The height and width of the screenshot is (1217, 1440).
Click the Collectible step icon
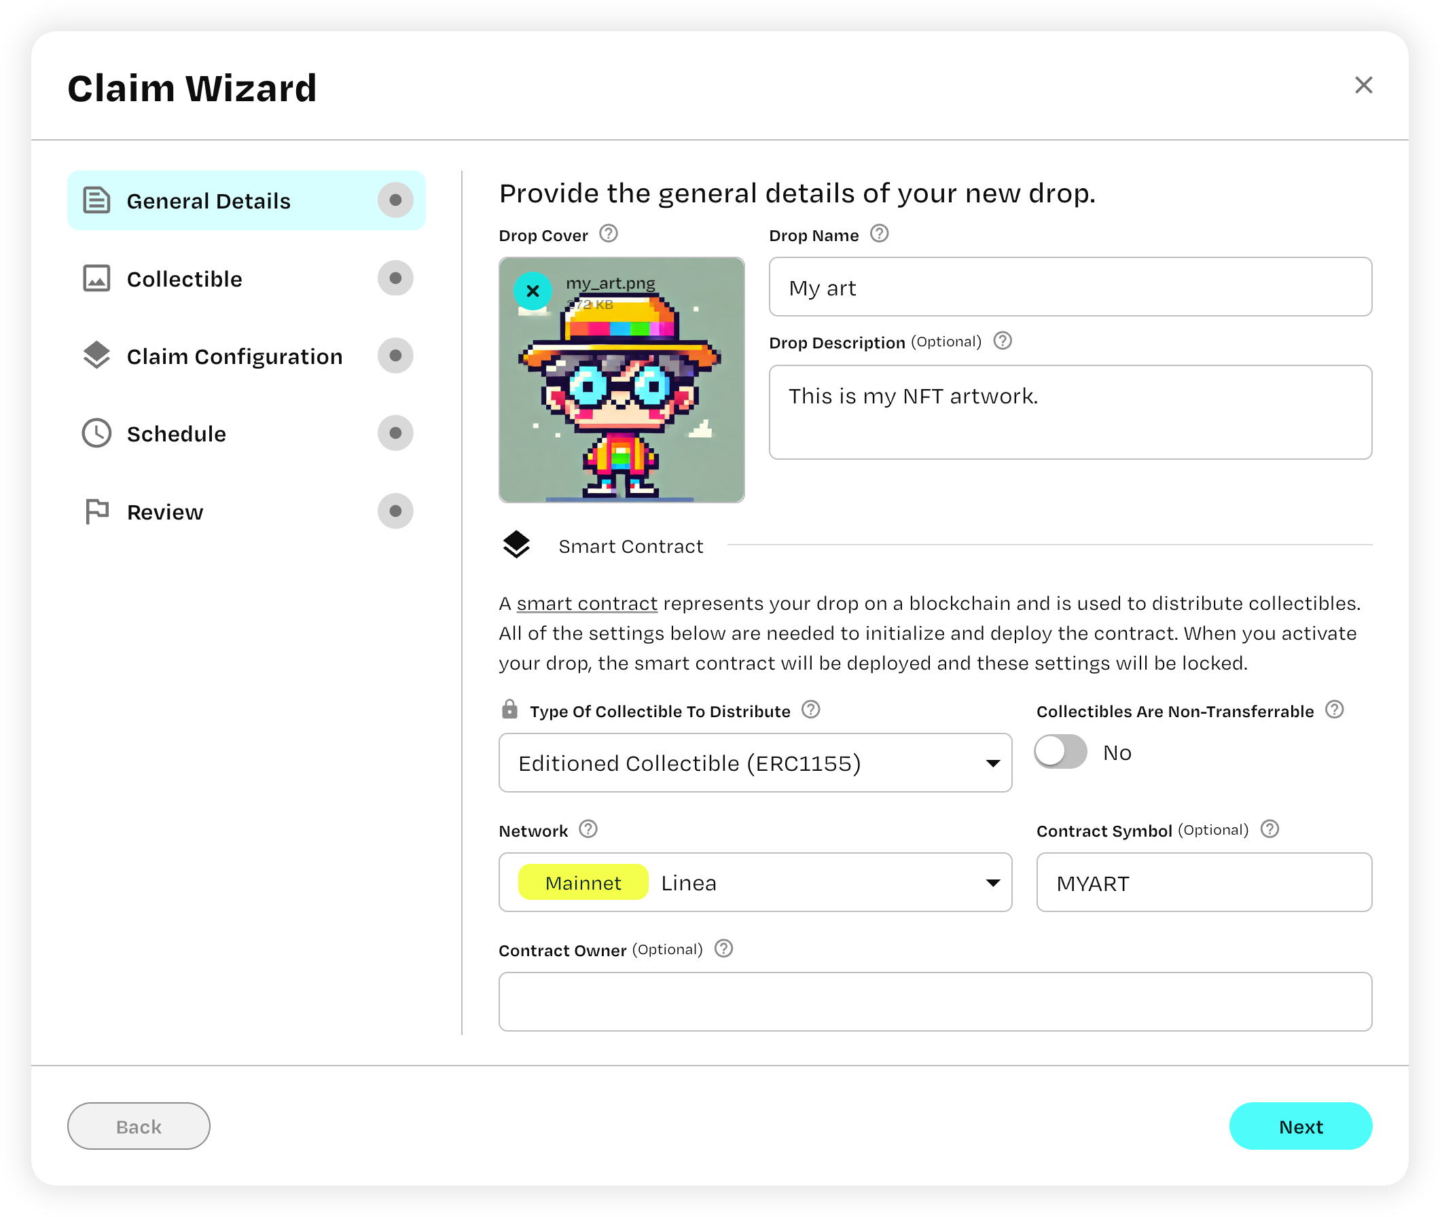(96, 279)
